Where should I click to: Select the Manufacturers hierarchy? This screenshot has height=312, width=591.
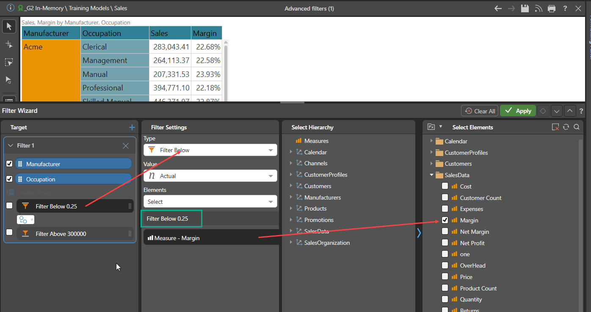click(x=322, y=197)
